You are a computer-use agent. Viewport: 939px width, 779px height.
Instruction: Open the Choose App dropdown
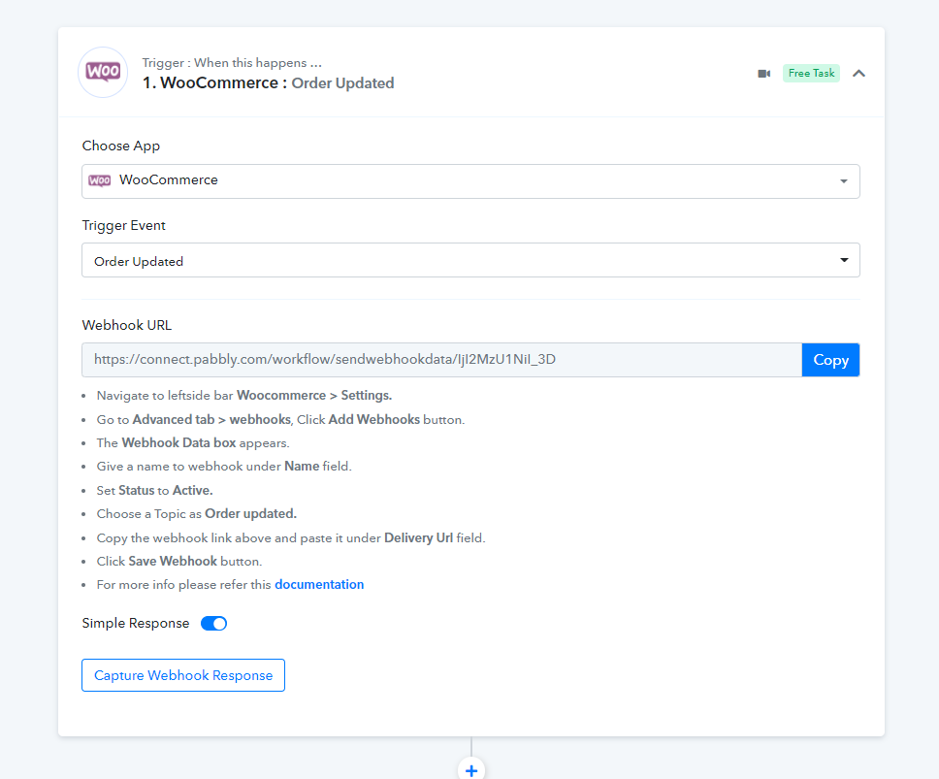point(470,181)
